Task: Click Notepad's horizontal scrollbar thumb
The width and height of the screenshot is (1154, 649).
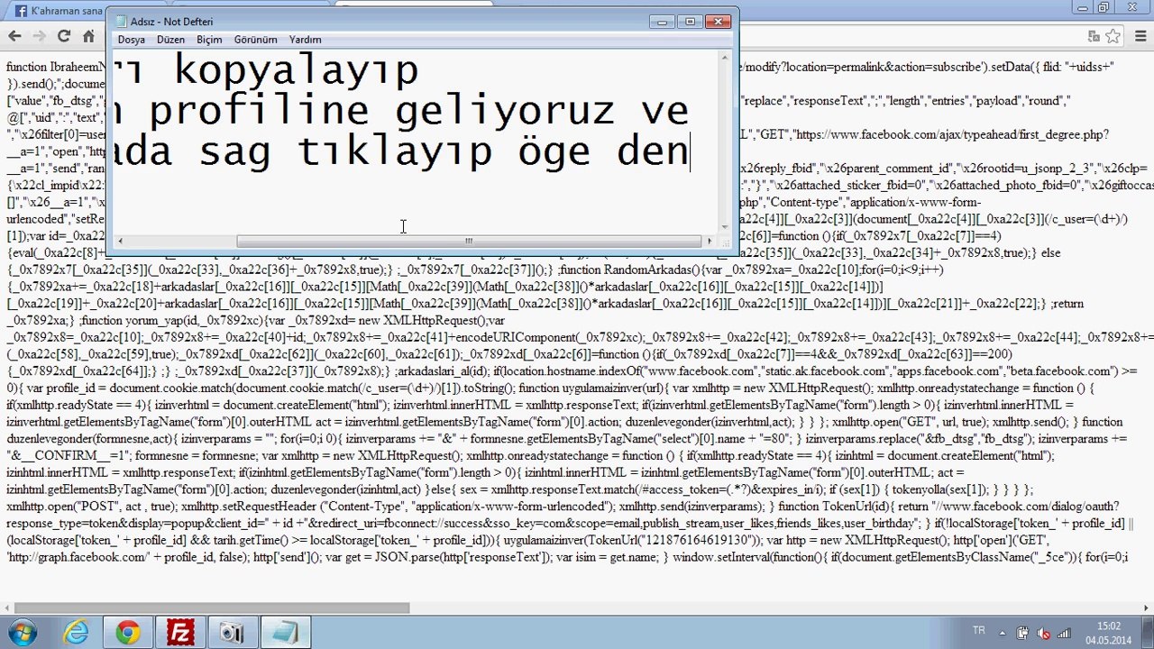Action: (469, 242)
